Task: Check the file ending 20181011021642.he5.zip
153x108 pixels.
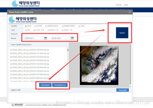Action: click(11, 57)
